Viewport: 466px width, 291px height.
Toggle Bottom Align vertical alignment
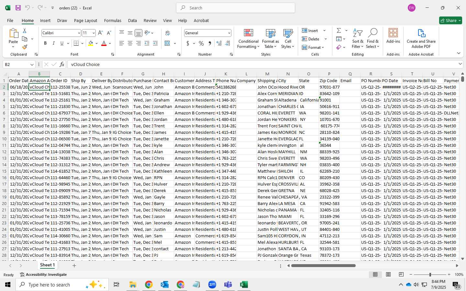139,33
